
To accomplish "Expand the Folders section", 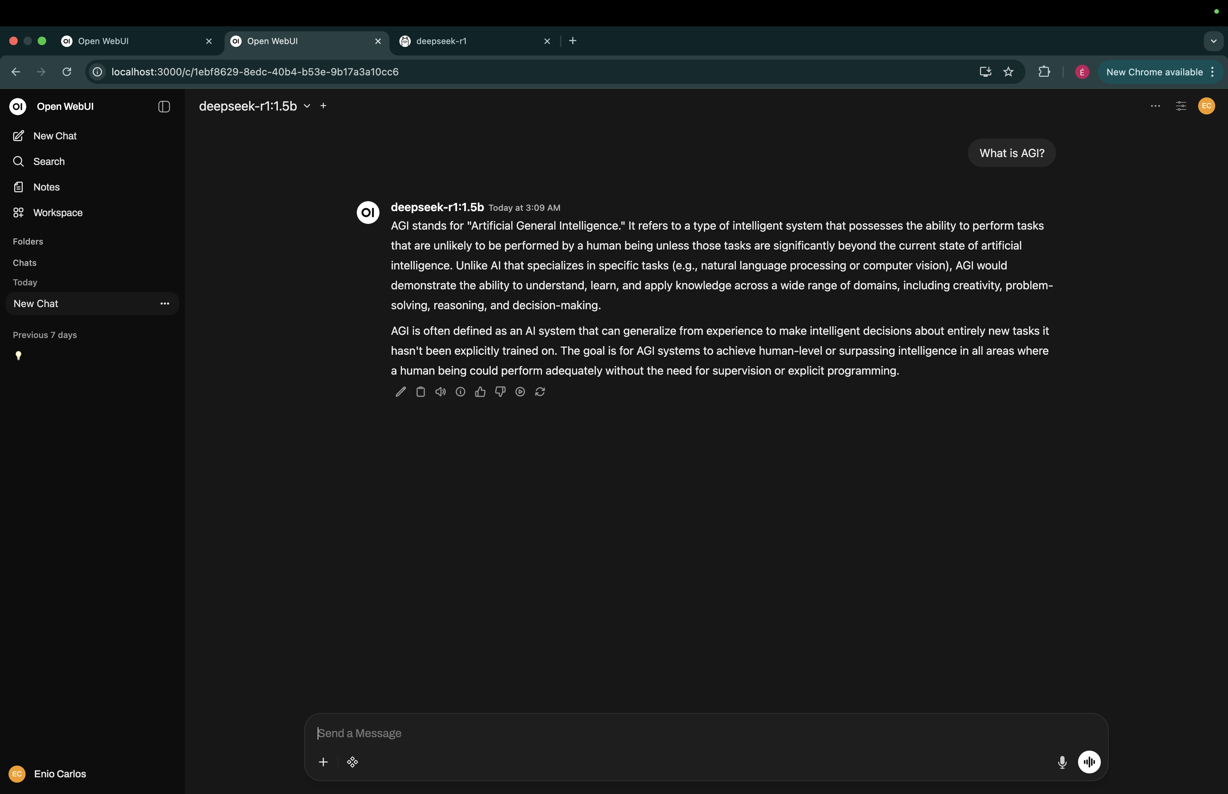I will coord(28,241).
